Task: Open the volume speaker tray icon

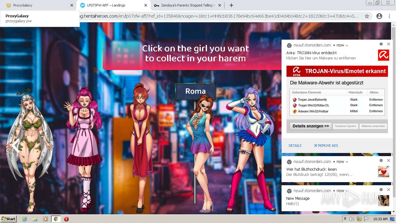Action: click(x=352, y=219)
